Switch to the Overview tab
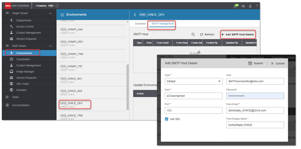 pyautogui.click(x=140, y=24)
